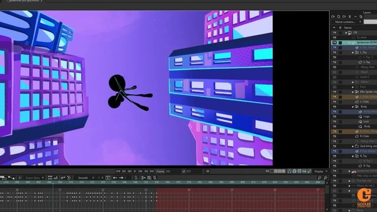Click the layer search text field
The height and width of the screenshot is (212, 377).
pyautogui.click(x=371, y=22)
